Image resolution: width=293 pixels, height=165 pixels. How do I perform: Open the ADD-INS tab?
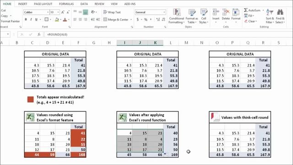click(x=130, y=4)
